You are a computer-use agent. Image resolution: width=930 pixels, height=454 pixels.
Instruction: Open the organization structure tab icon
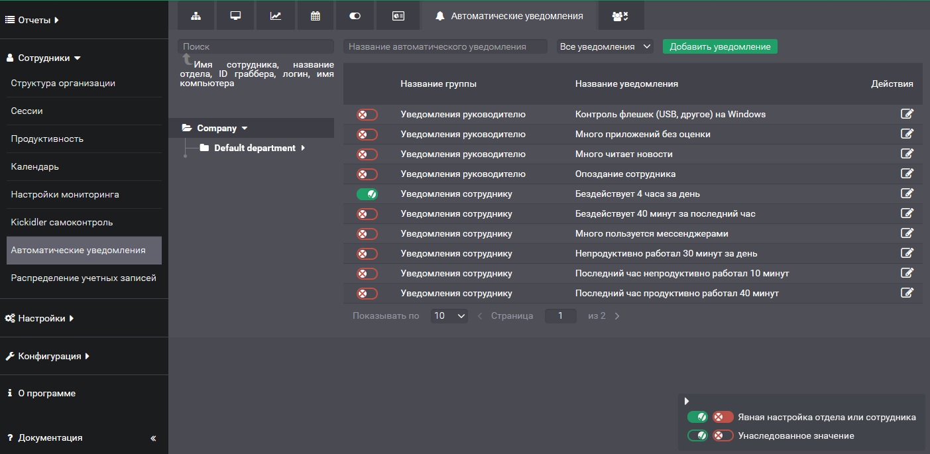tap(196, 16)
